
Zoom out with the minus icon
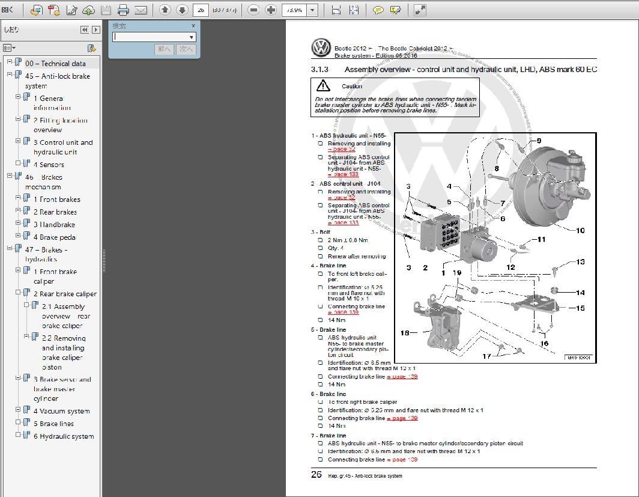pyautogui.click(x=253, y=10)
